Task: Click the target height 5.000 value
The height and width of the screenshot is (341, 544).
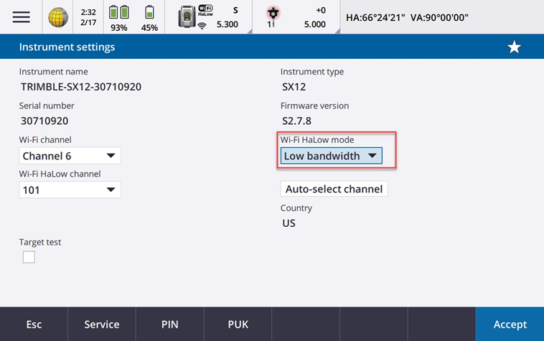Action: click(314, 24)
